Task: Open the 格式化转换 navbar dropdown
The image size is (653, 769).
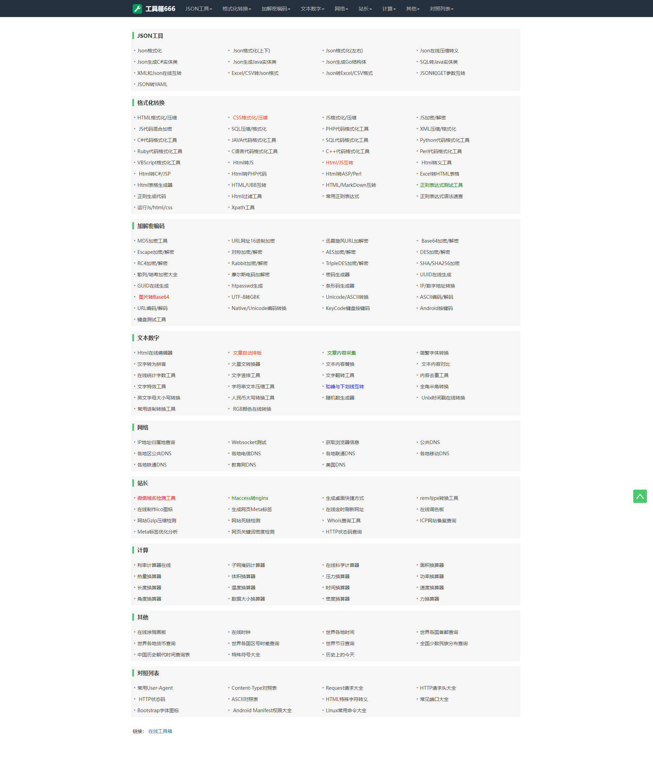Action: 237,9
